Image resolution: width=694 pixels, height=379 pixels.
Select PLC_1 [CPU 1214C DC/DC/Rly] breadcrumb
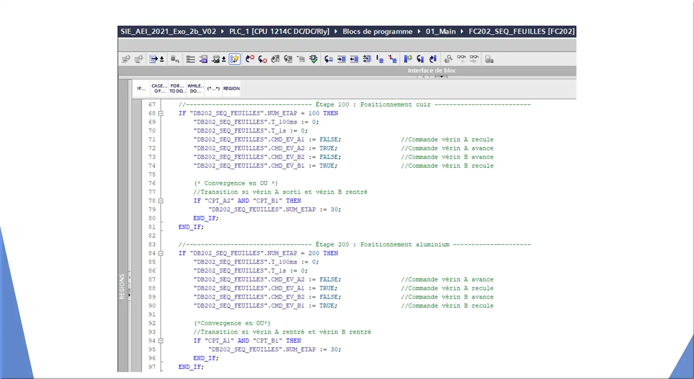[x=279, y=31]
